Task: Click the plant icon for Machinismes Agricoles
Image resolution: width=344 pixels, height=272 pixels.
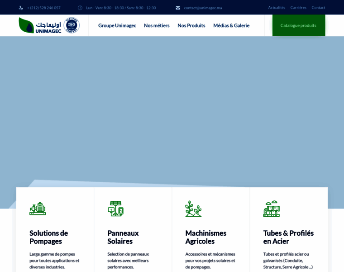Action: [x=193, y=209]
